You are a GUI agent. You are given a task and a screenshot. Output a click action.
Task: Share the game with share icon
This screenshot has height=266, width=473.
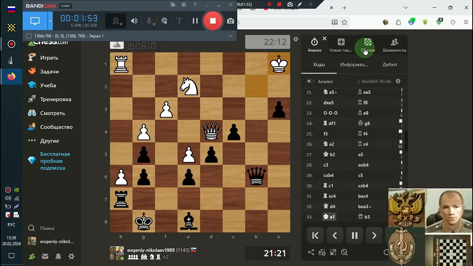click(311, 252)
